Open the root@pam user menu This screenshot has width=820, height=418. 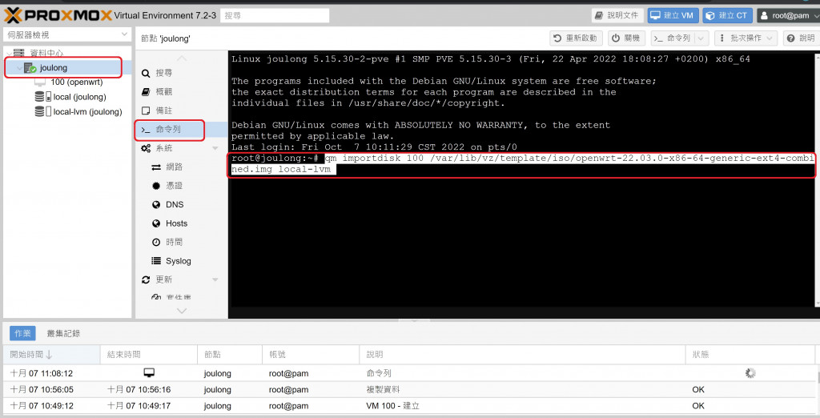coord(788,15)
